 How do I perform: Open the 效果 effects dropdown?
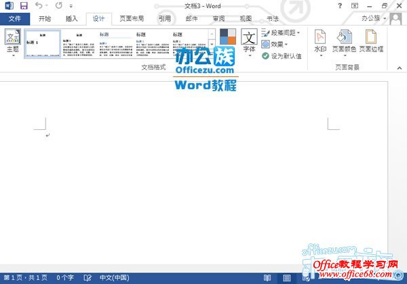275,44
